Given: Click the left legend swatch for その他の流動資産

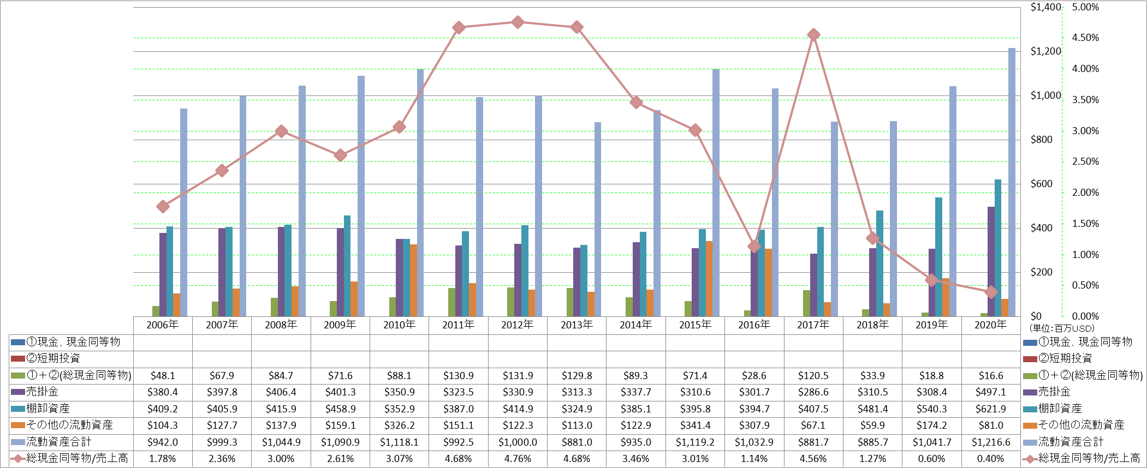Looking at the screenshot, I should [x=18, y=425].
